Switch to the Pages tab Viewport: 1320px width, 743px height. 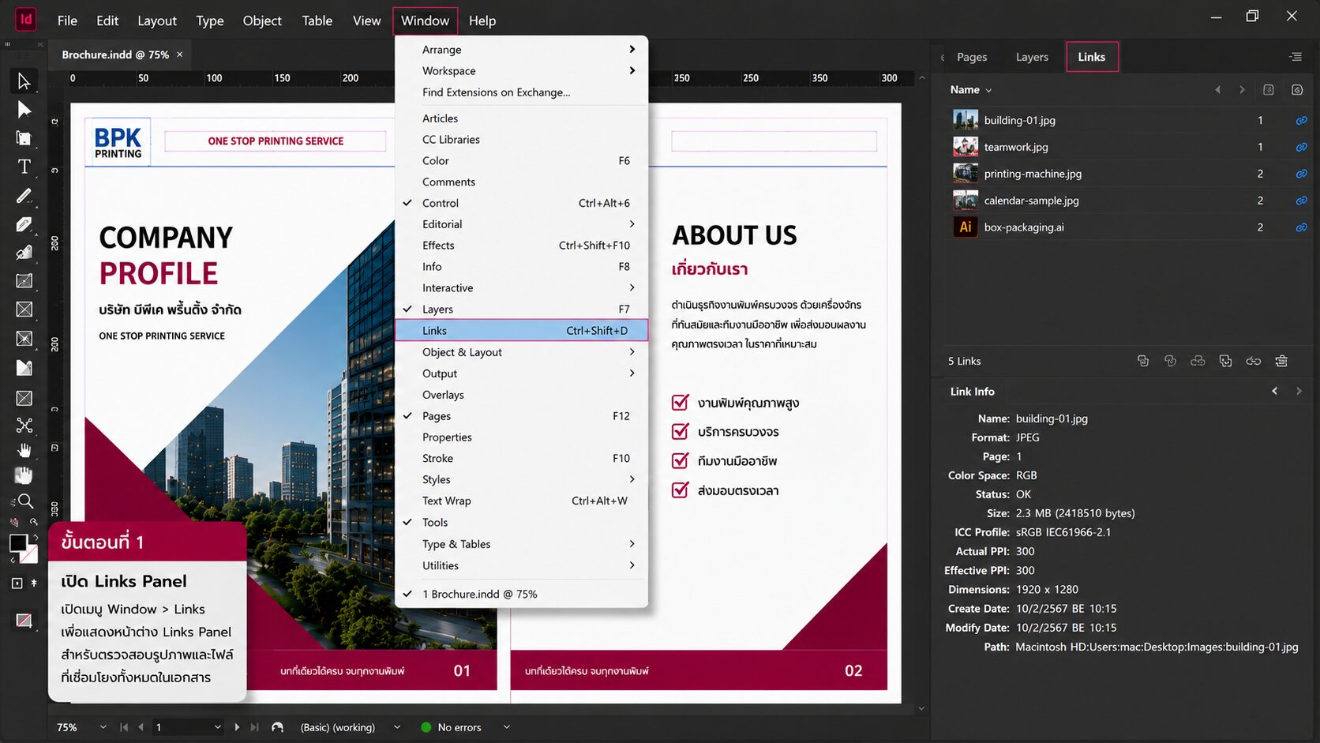point(972,57)
